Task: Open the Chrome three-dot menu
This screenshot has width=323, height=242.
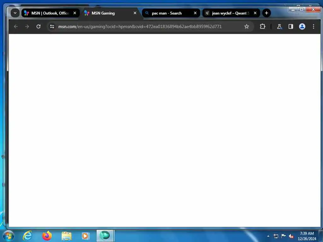Action: click(x=313, y=26)
